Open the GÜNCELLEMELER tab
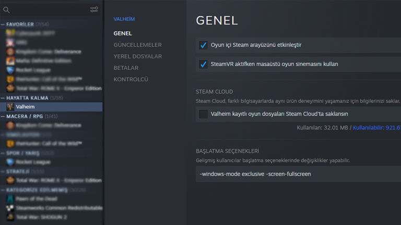 [x=138, y=45]
